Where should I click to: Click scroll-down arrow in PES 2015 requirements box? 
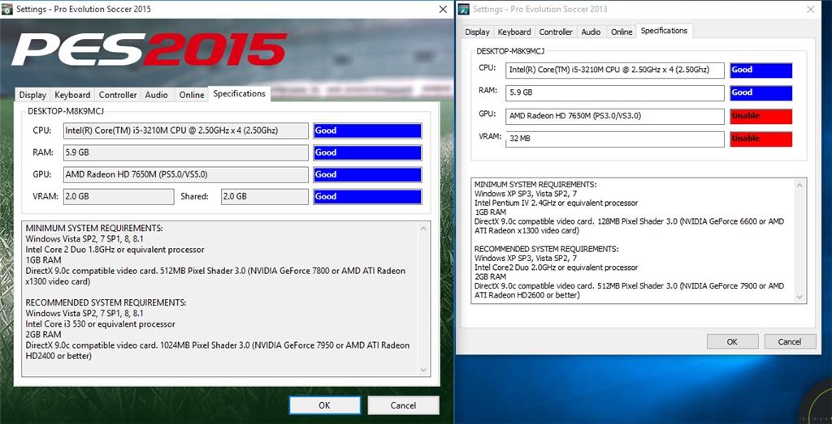pos(422,370)
